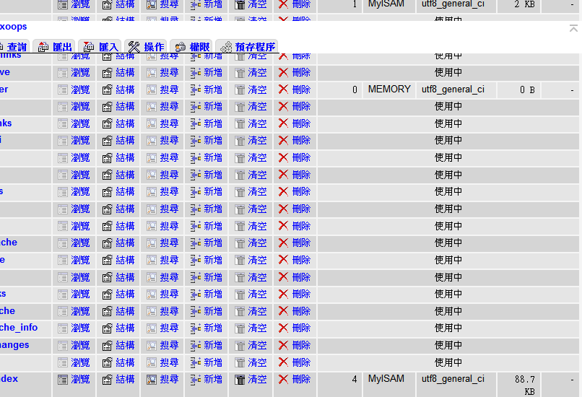This screenshot has width=582, height=397.
Task: Click the Browse icon in the row ending 'hanges'
Action: tap(63, 346)
